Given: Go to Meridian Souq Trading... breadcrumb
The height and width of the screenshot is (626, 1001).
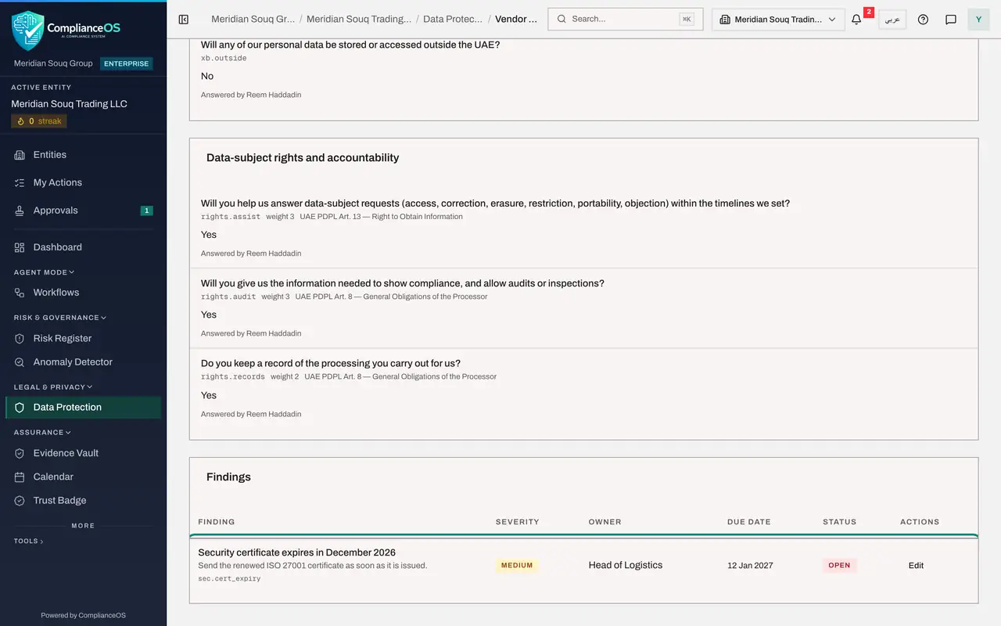Looking at the screenshot, I should click(359, 19).
